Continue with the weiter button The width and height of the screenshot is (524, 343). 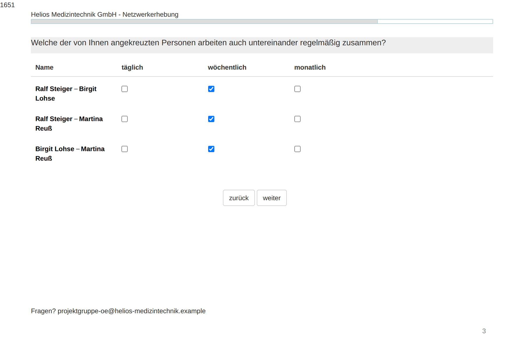[x=272, y=198]
